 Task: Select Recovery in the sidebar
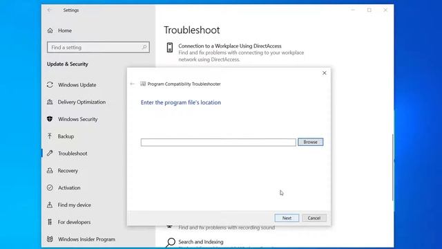(68, 171)
